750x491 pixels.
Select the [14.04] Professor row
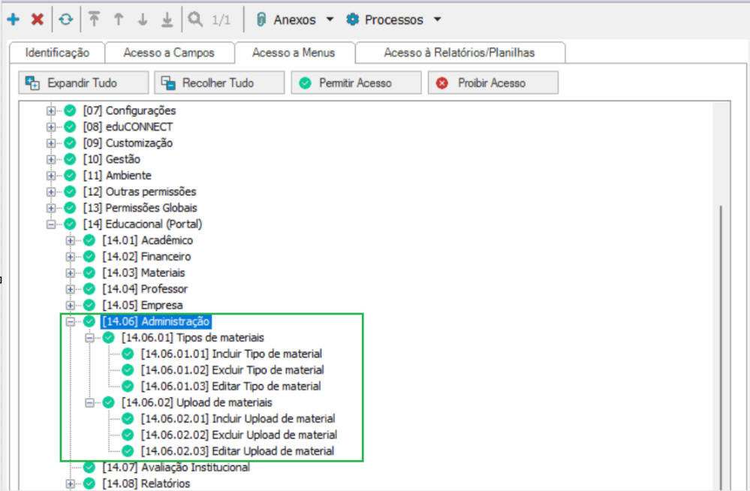(x=145, y=289)
